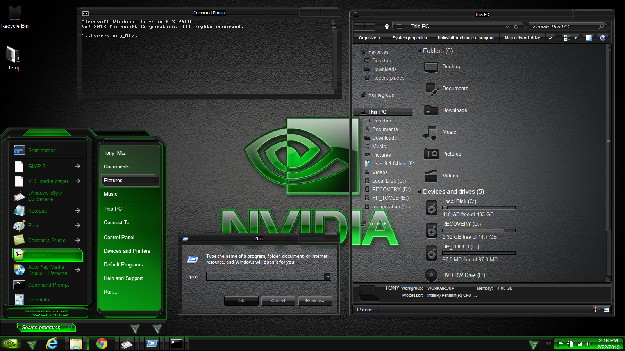Collapse Devices and drives (5) group
The width and height of the screenshot is (625, 351).
click(x=419, y=191)
